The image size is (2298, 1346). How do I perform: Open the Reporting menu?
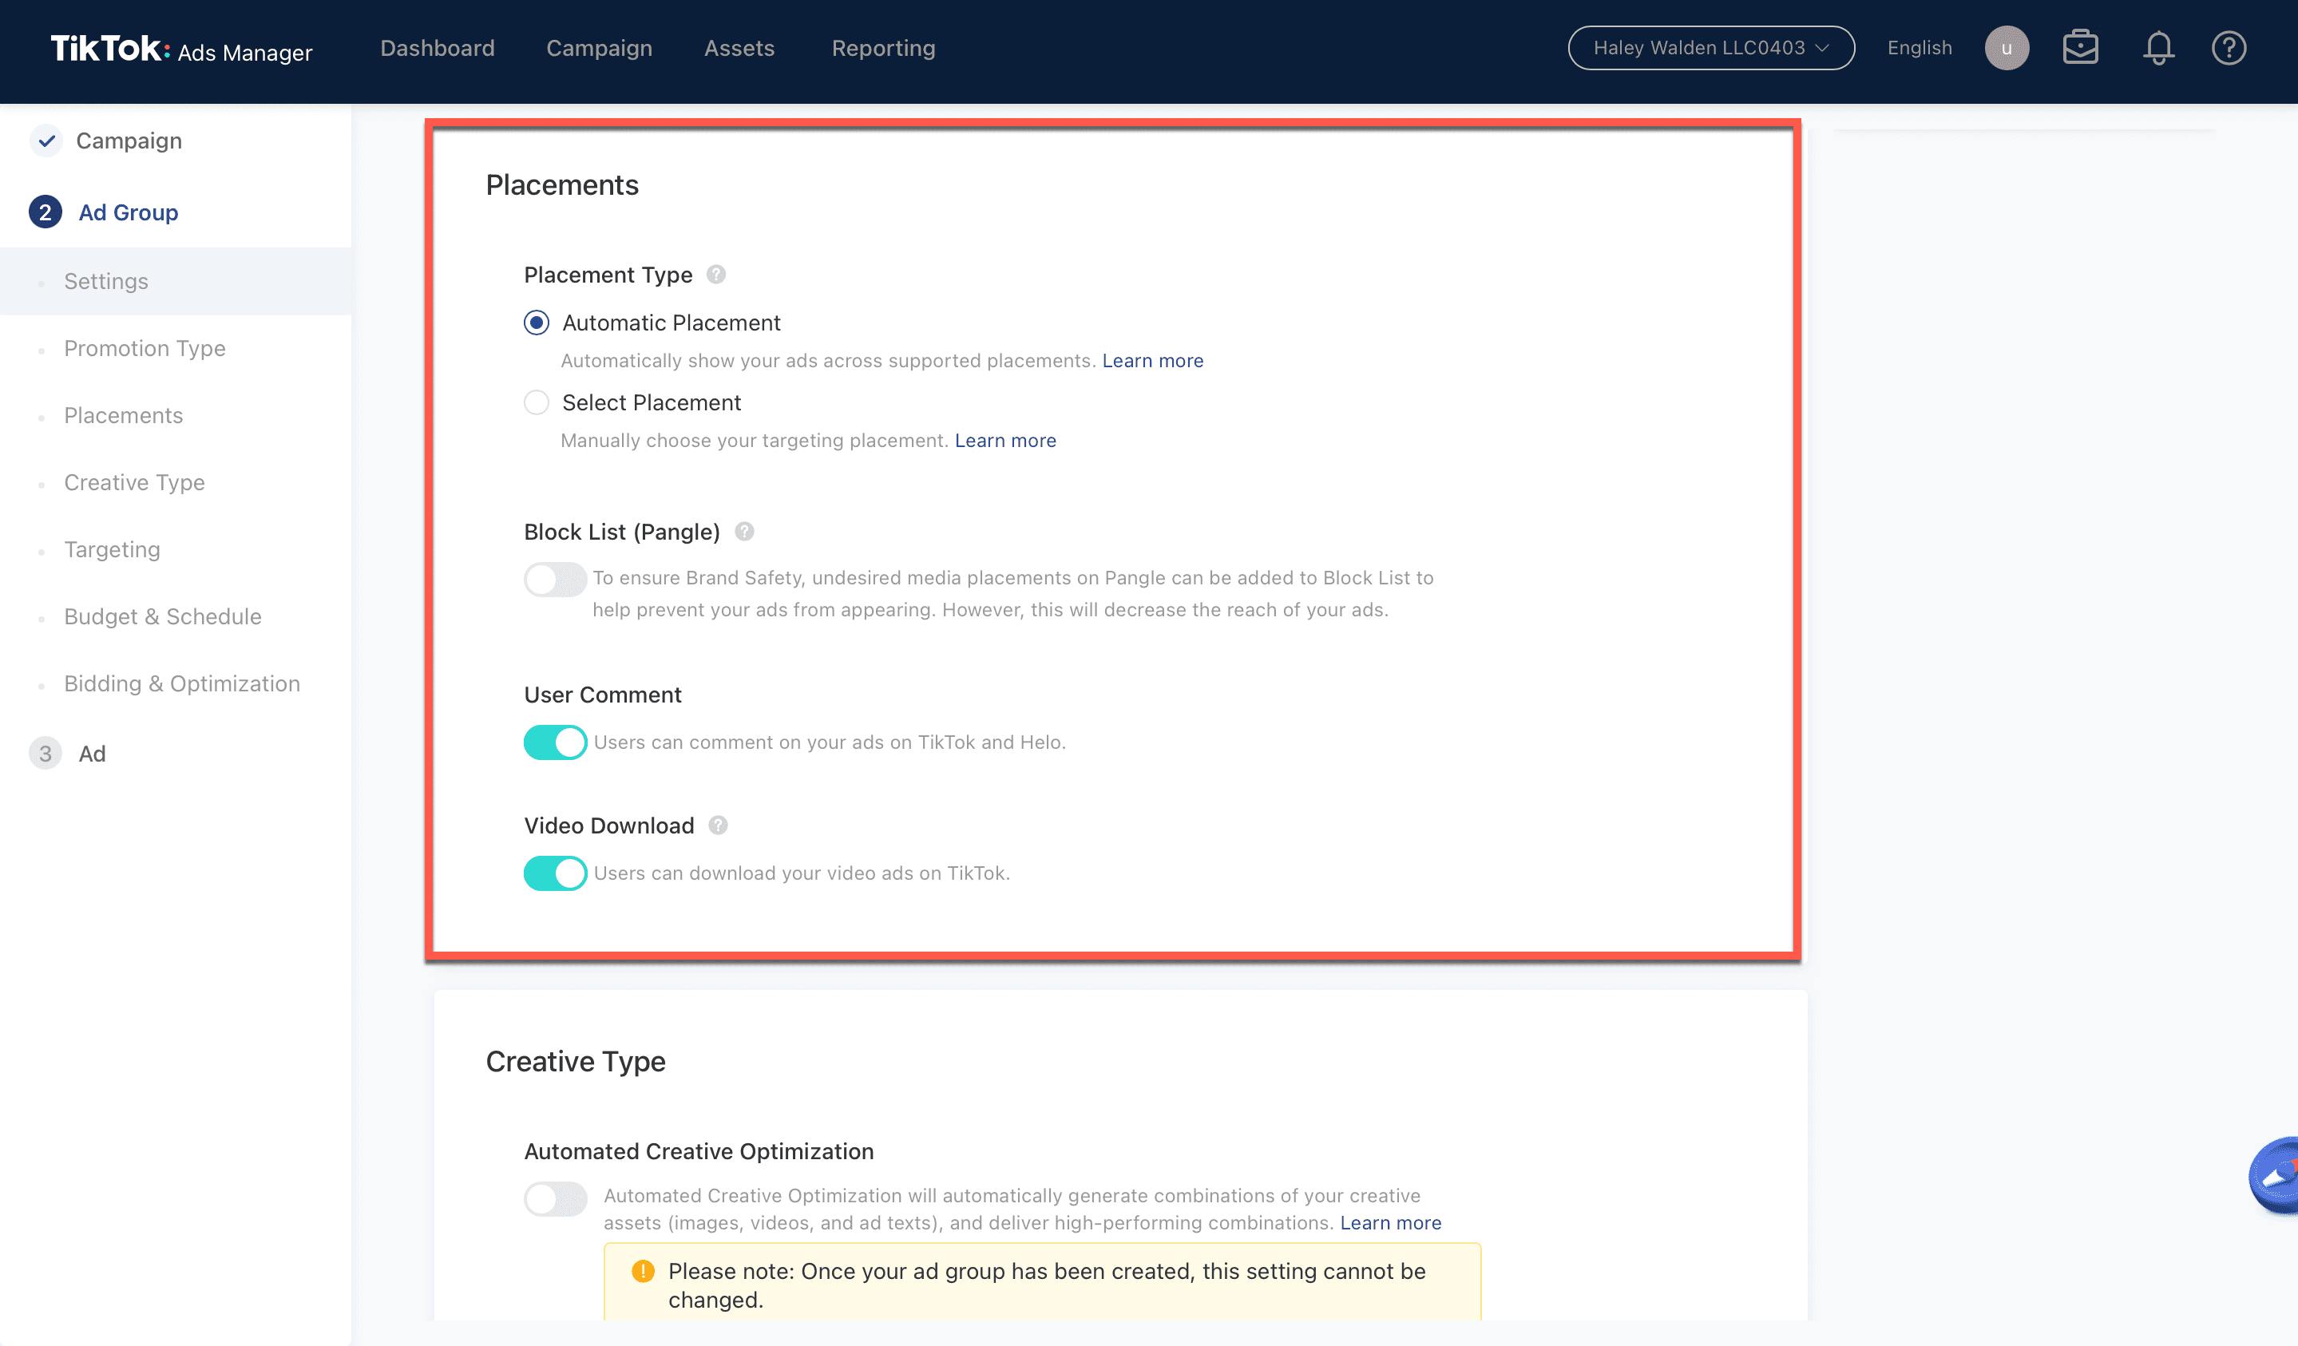tap(883, 49)
